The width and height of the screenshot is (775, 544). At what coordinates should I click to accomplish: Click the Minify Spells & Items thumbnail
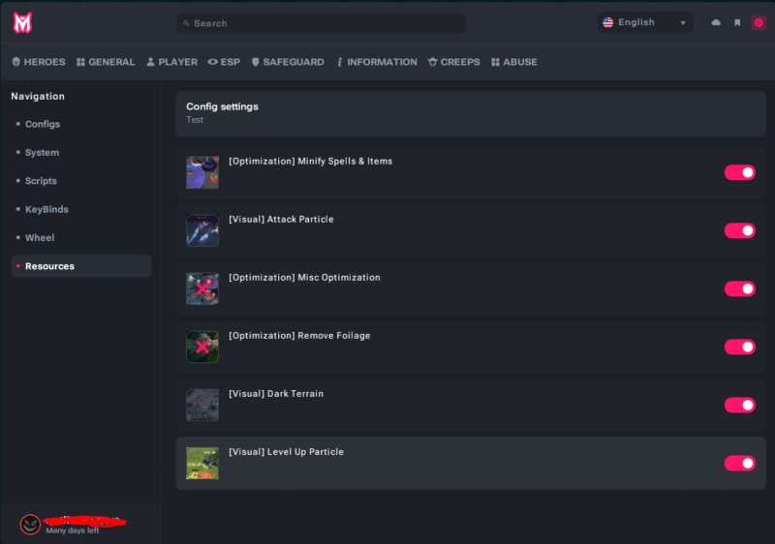point(202,172)
